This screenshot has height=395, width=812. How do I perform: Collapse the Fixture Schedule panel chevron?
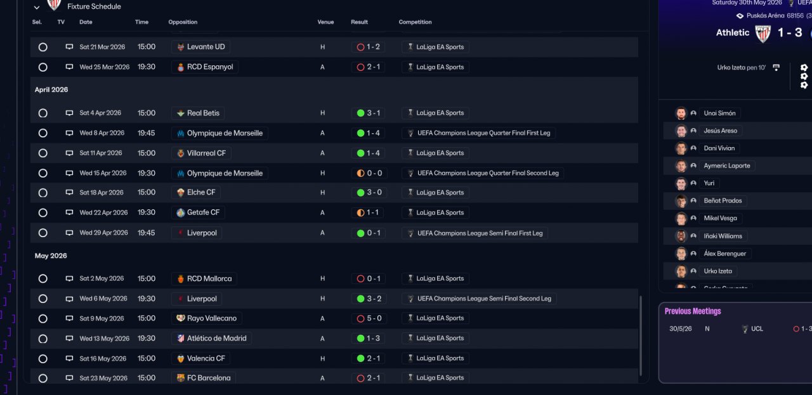(36, 7)
